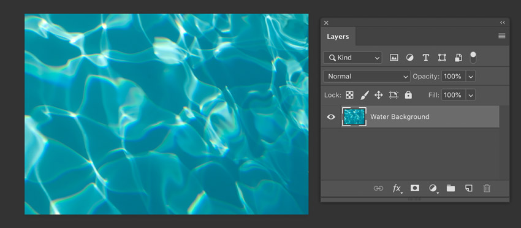Expand the Opacity slider dropdown arrow
The height and width of the screenshot is (228, 521).
point(471,76)
